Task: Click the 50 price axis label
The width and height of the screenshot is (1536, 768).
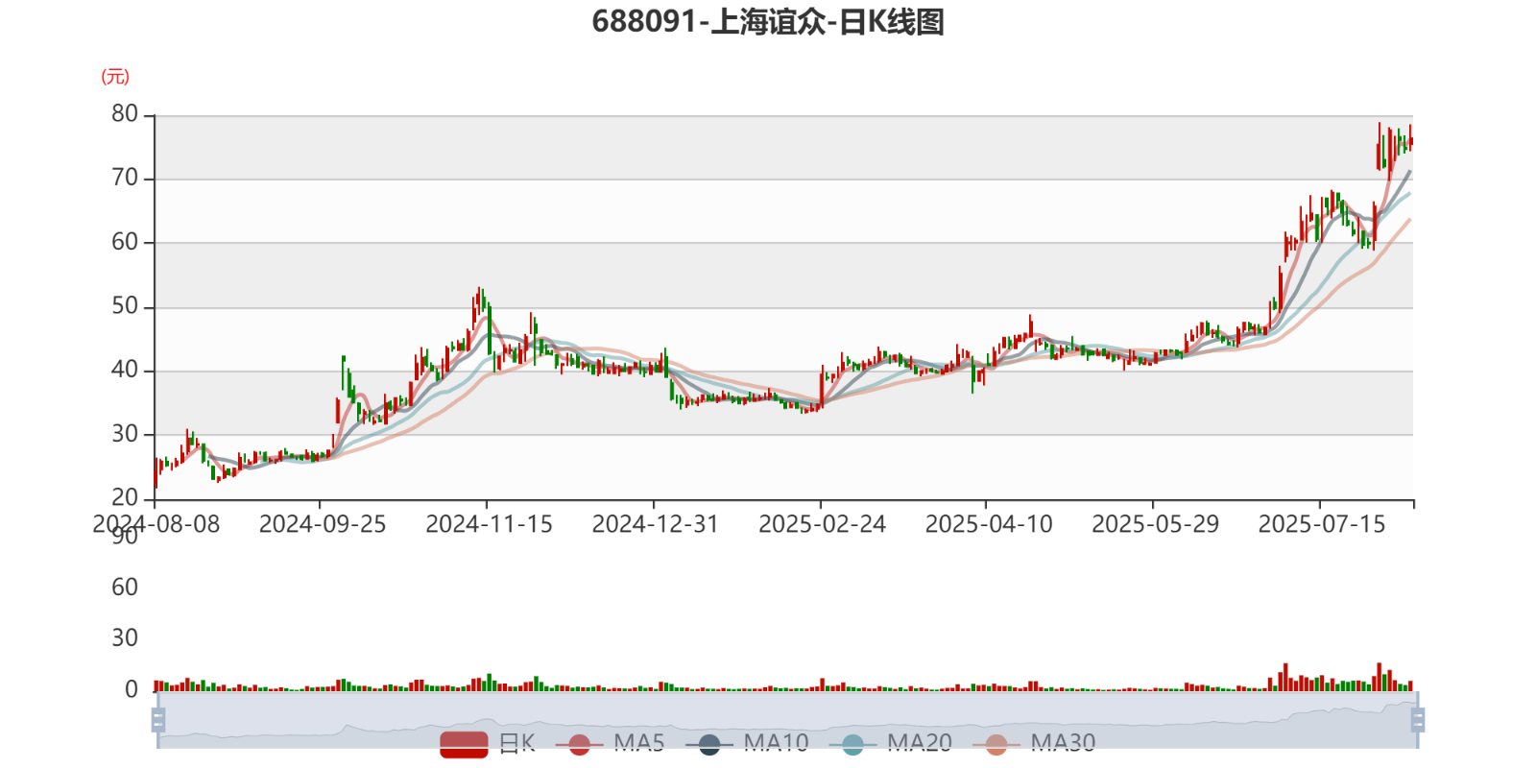Action: pos(125,306)
